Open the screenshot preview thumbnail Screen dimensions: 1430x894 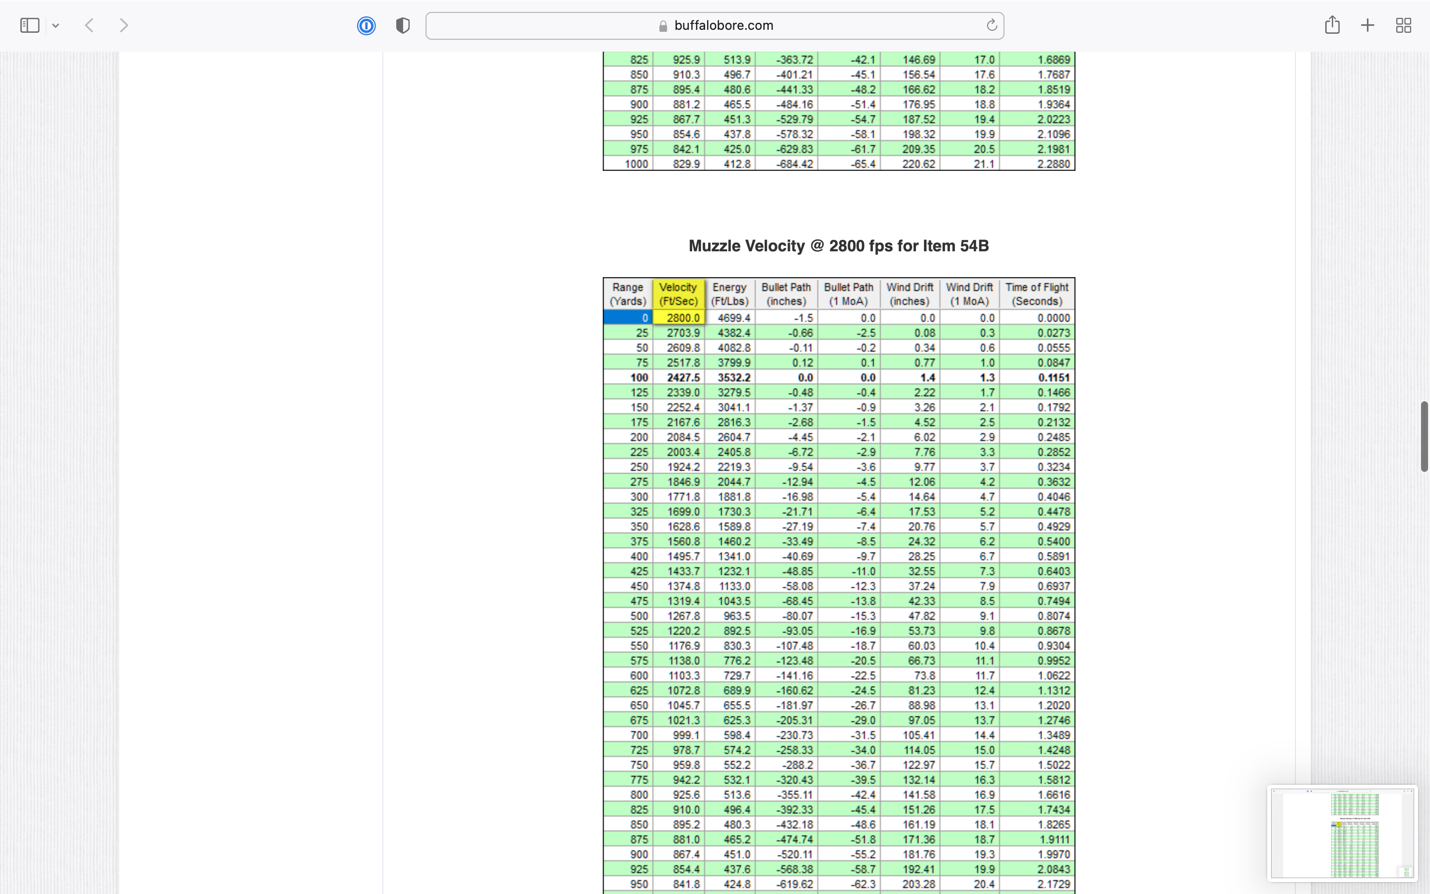pos(1342,833)
